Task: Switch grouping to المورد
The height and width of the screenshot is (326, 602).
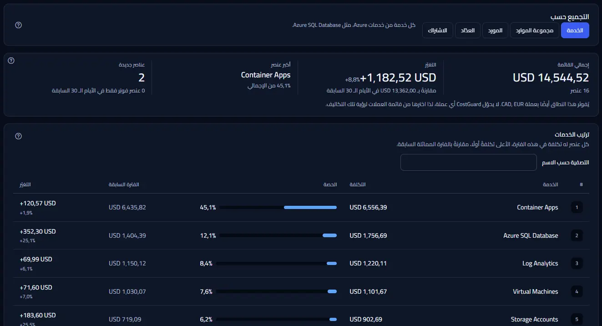Action: coord(495,31)
